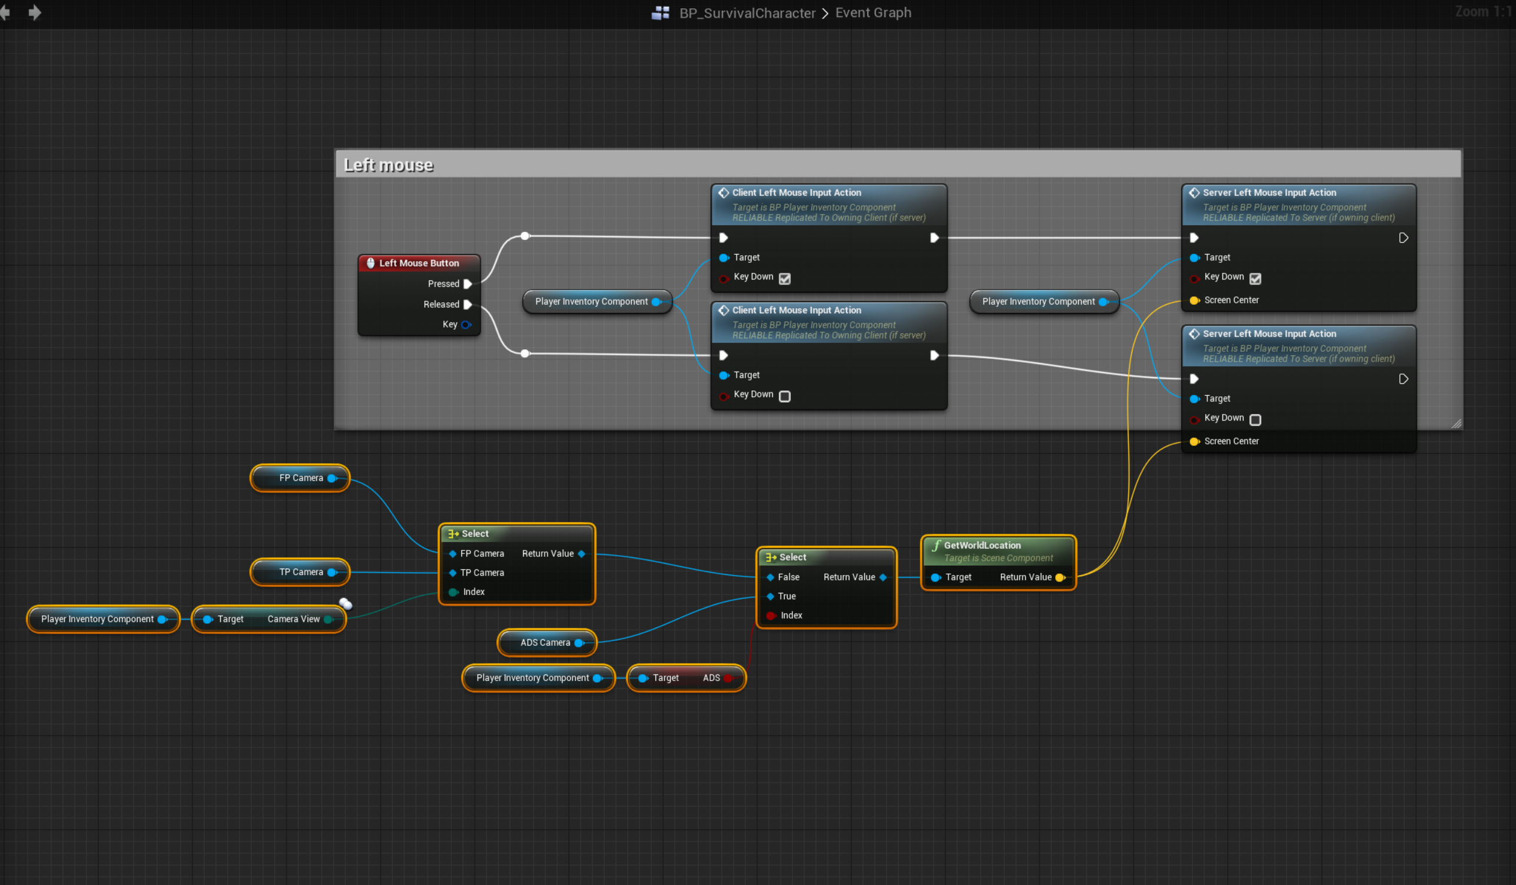
Task: Click the Left Mouse Button event mouse icon
Action: pyautogui.click(x=371, y=263)
